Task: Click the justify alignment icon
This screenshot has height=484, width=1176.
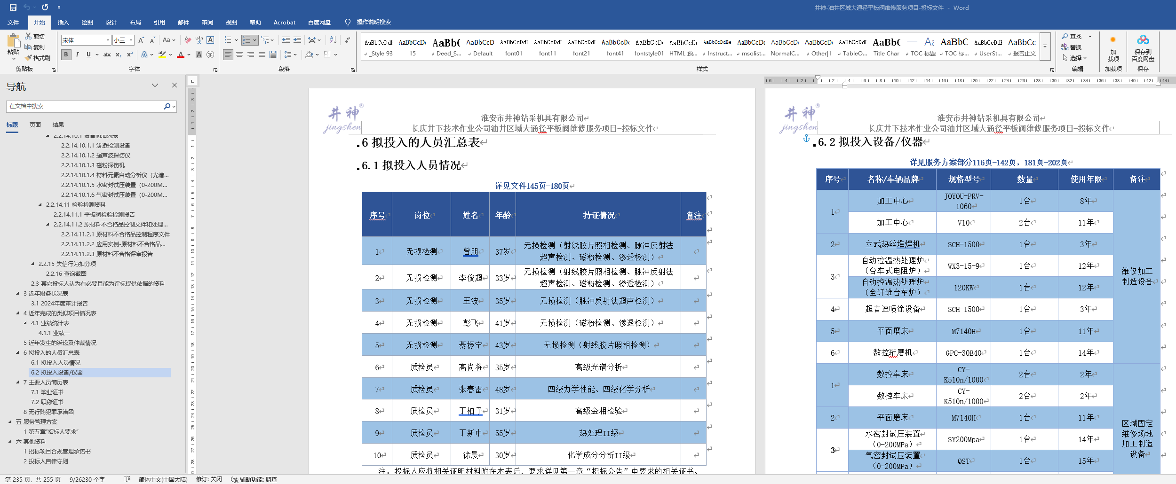Action: (x=262, y=55)
